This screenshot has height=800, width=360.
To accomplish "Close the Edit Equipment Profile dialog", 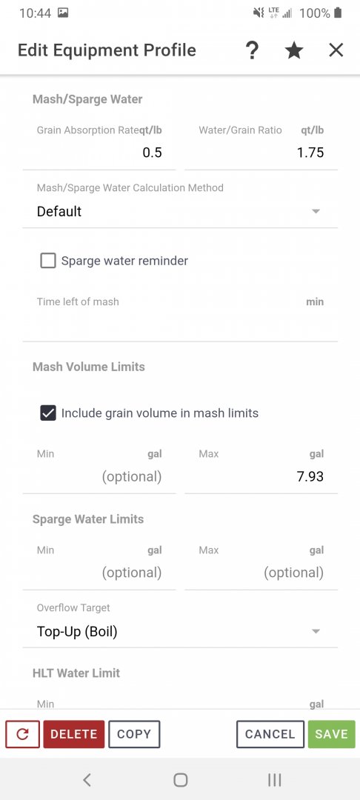I will click(336, 50).
